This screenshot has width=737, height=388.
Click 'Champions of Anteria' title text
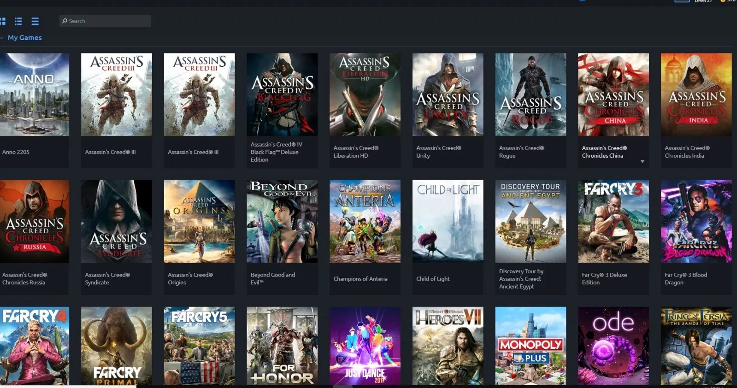pos(360,279)
